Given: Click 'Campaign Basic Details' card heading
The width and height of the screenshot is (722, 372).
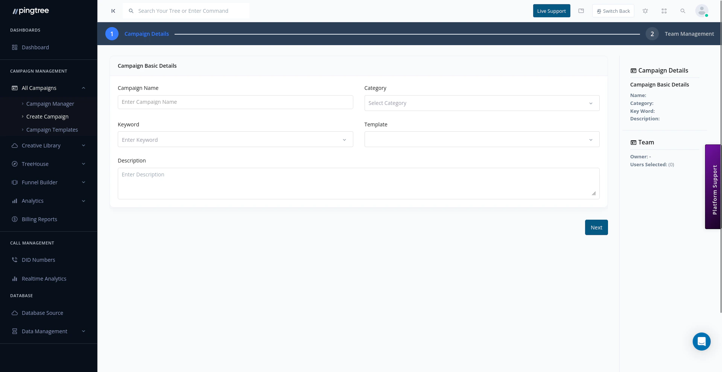Looking at the screenshot, I should click(147, 66).
